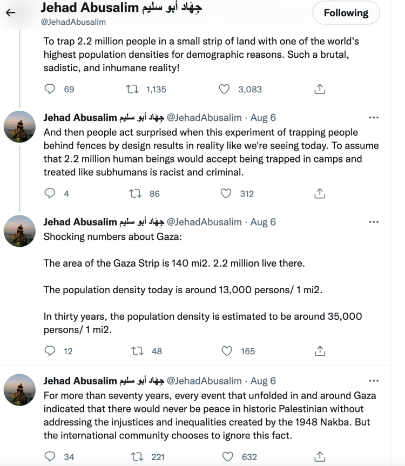
Task: Open the Aug 6 timestamp on the Nakba tweet
Action: point(263,381)
